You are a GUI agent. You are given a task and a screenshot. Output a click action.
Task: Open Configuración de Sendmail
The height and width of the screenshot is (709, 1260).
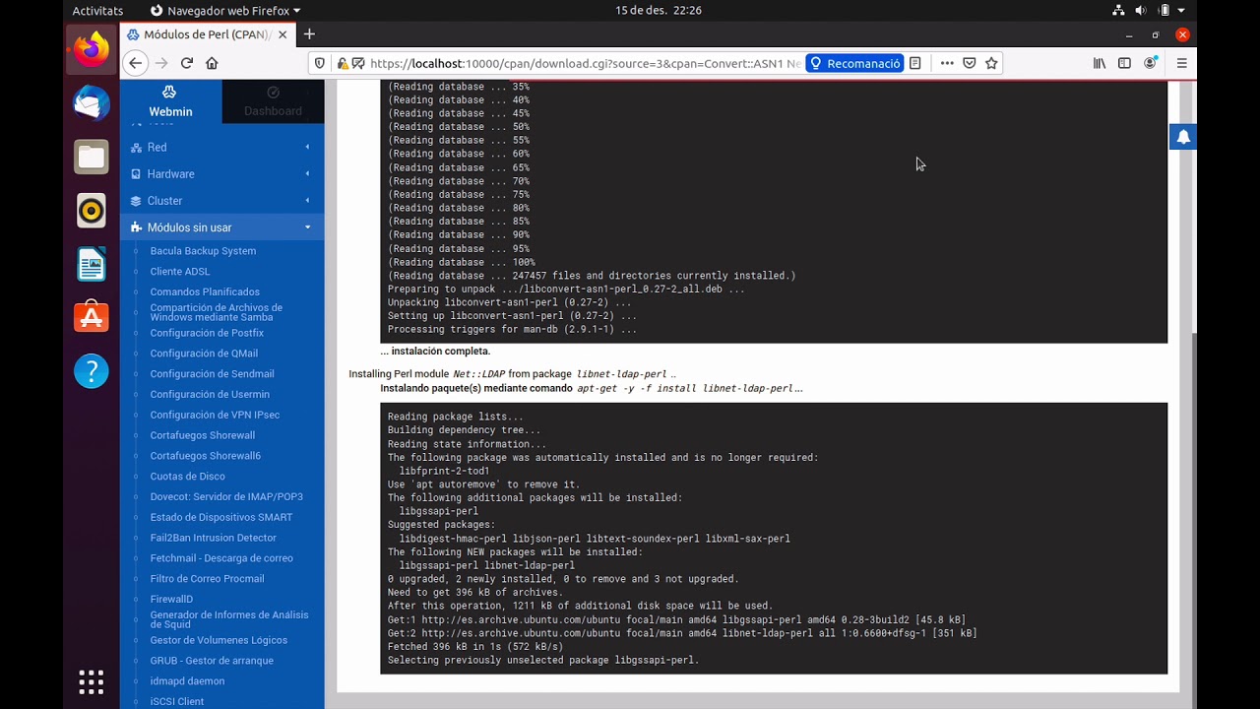(212, 374)
